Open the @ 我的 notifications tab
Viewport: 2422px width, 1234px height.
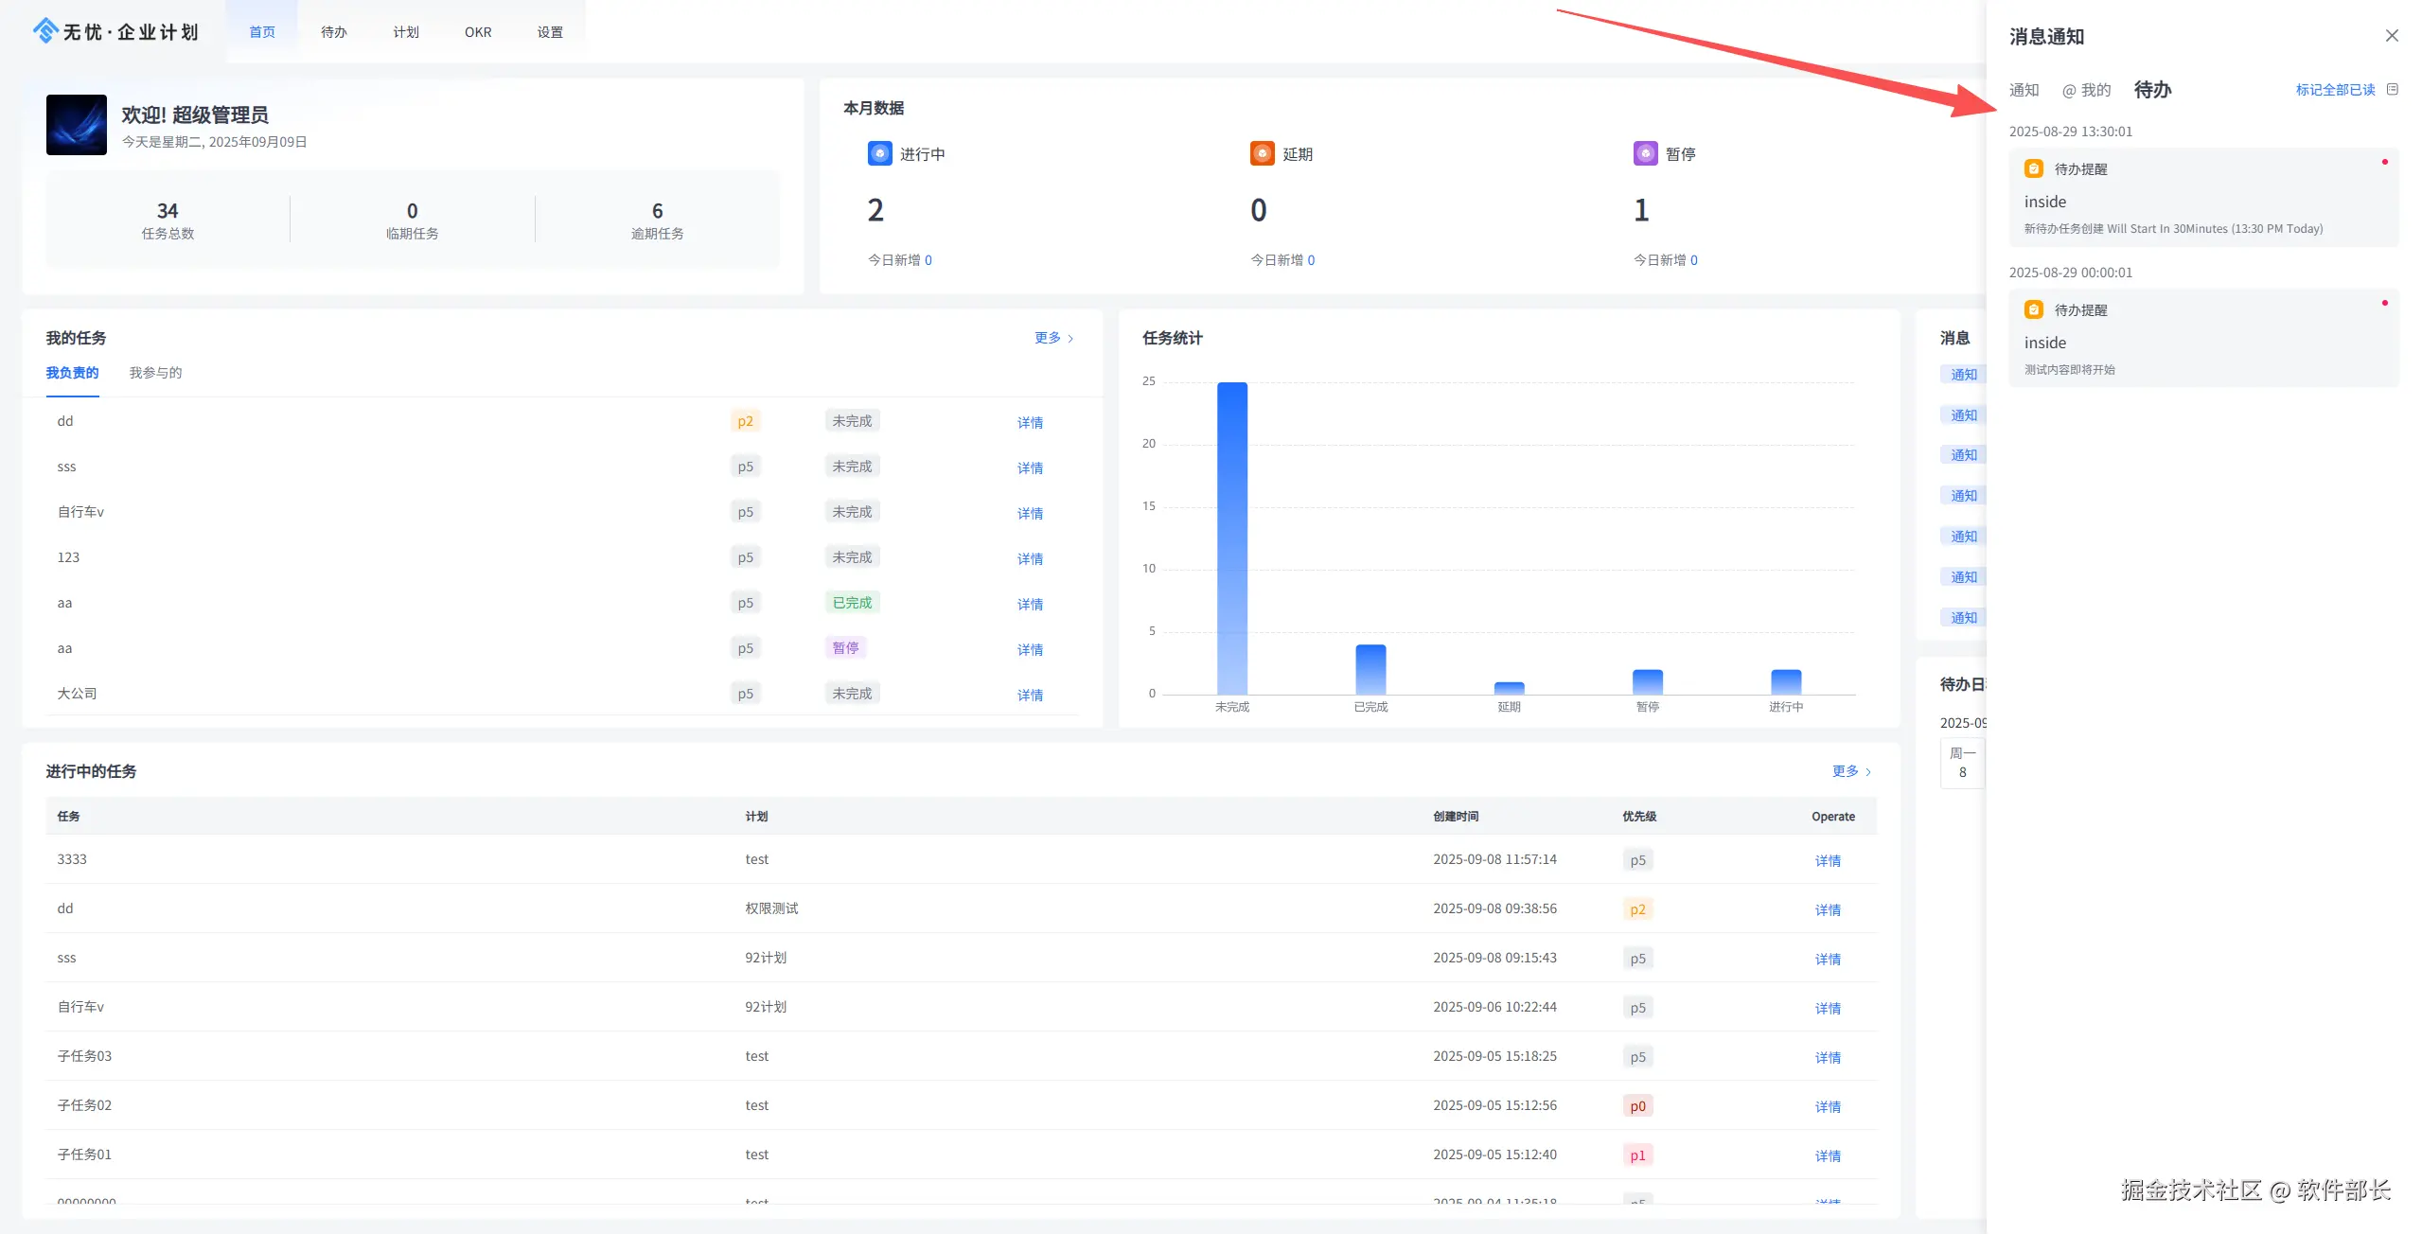click(2086, 90)
